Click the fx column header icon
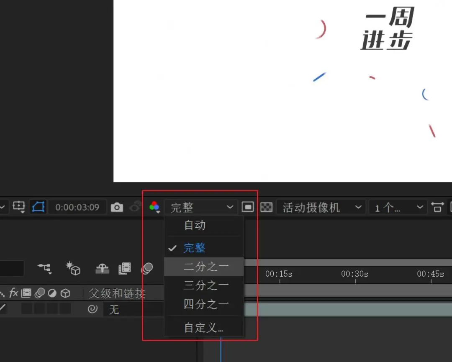The width and height of the screenshot is (452, 362). click(13, 293)
